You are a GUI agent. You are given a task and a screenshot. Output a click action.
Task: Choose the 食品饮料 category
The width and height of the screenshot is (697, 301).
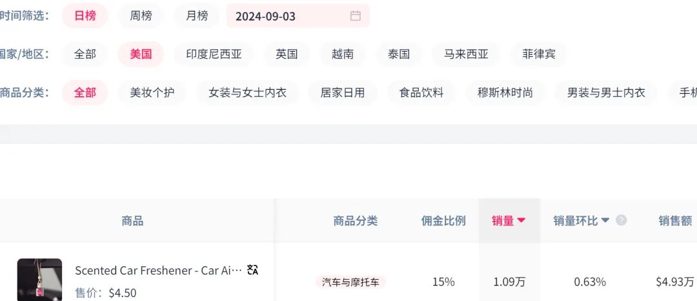pos(421,92)
